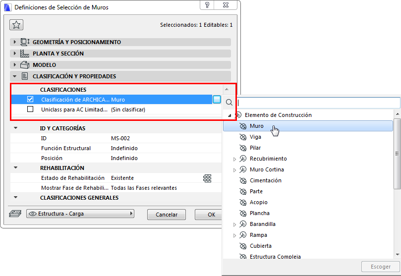
Task: Select Viga classification item
Action: click(x=255, y=137)
